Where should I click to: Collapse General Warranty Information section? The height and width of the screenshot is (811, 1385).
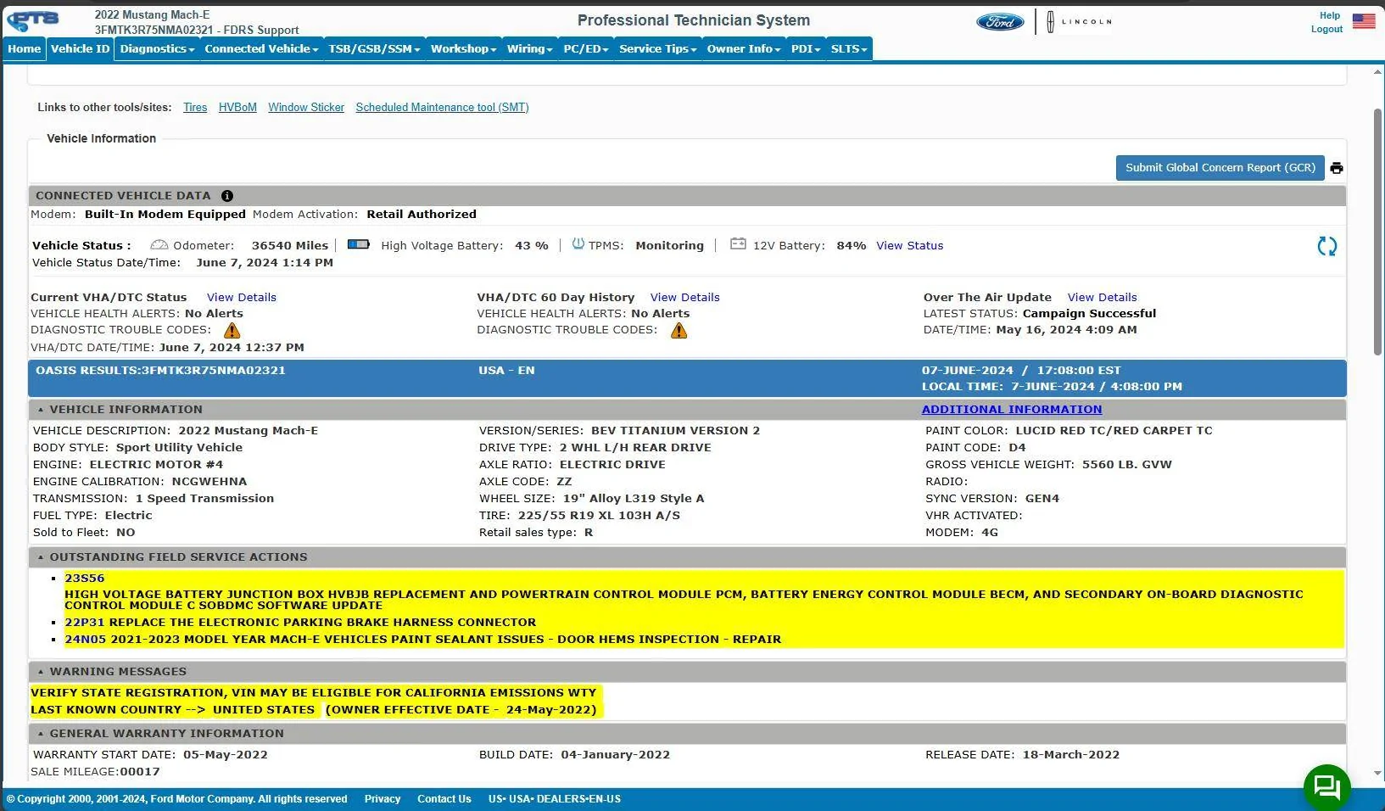click(40, 734)
